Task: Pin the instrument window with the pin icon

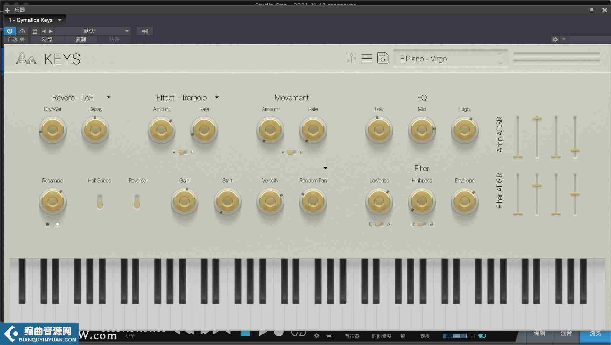Action: coord(592,10)
